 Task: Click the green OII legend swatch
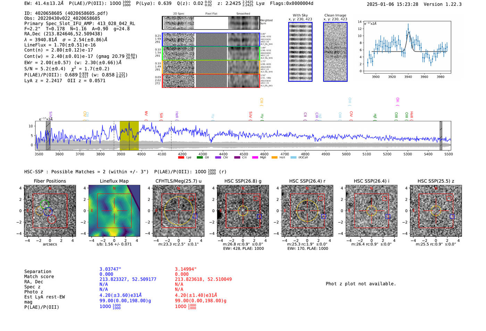pyautogui.click(x=200, y=157)
